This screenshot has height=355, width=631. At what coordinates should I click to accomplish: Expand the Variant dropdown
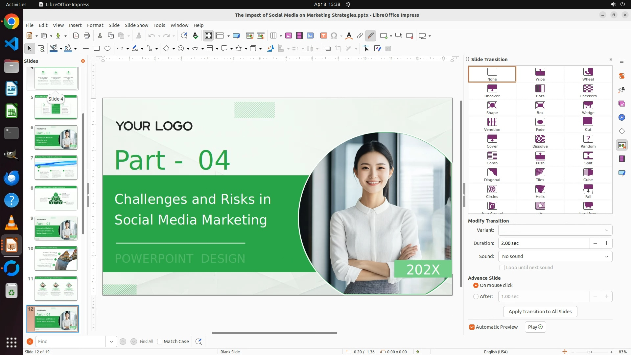tap(555, 230)
